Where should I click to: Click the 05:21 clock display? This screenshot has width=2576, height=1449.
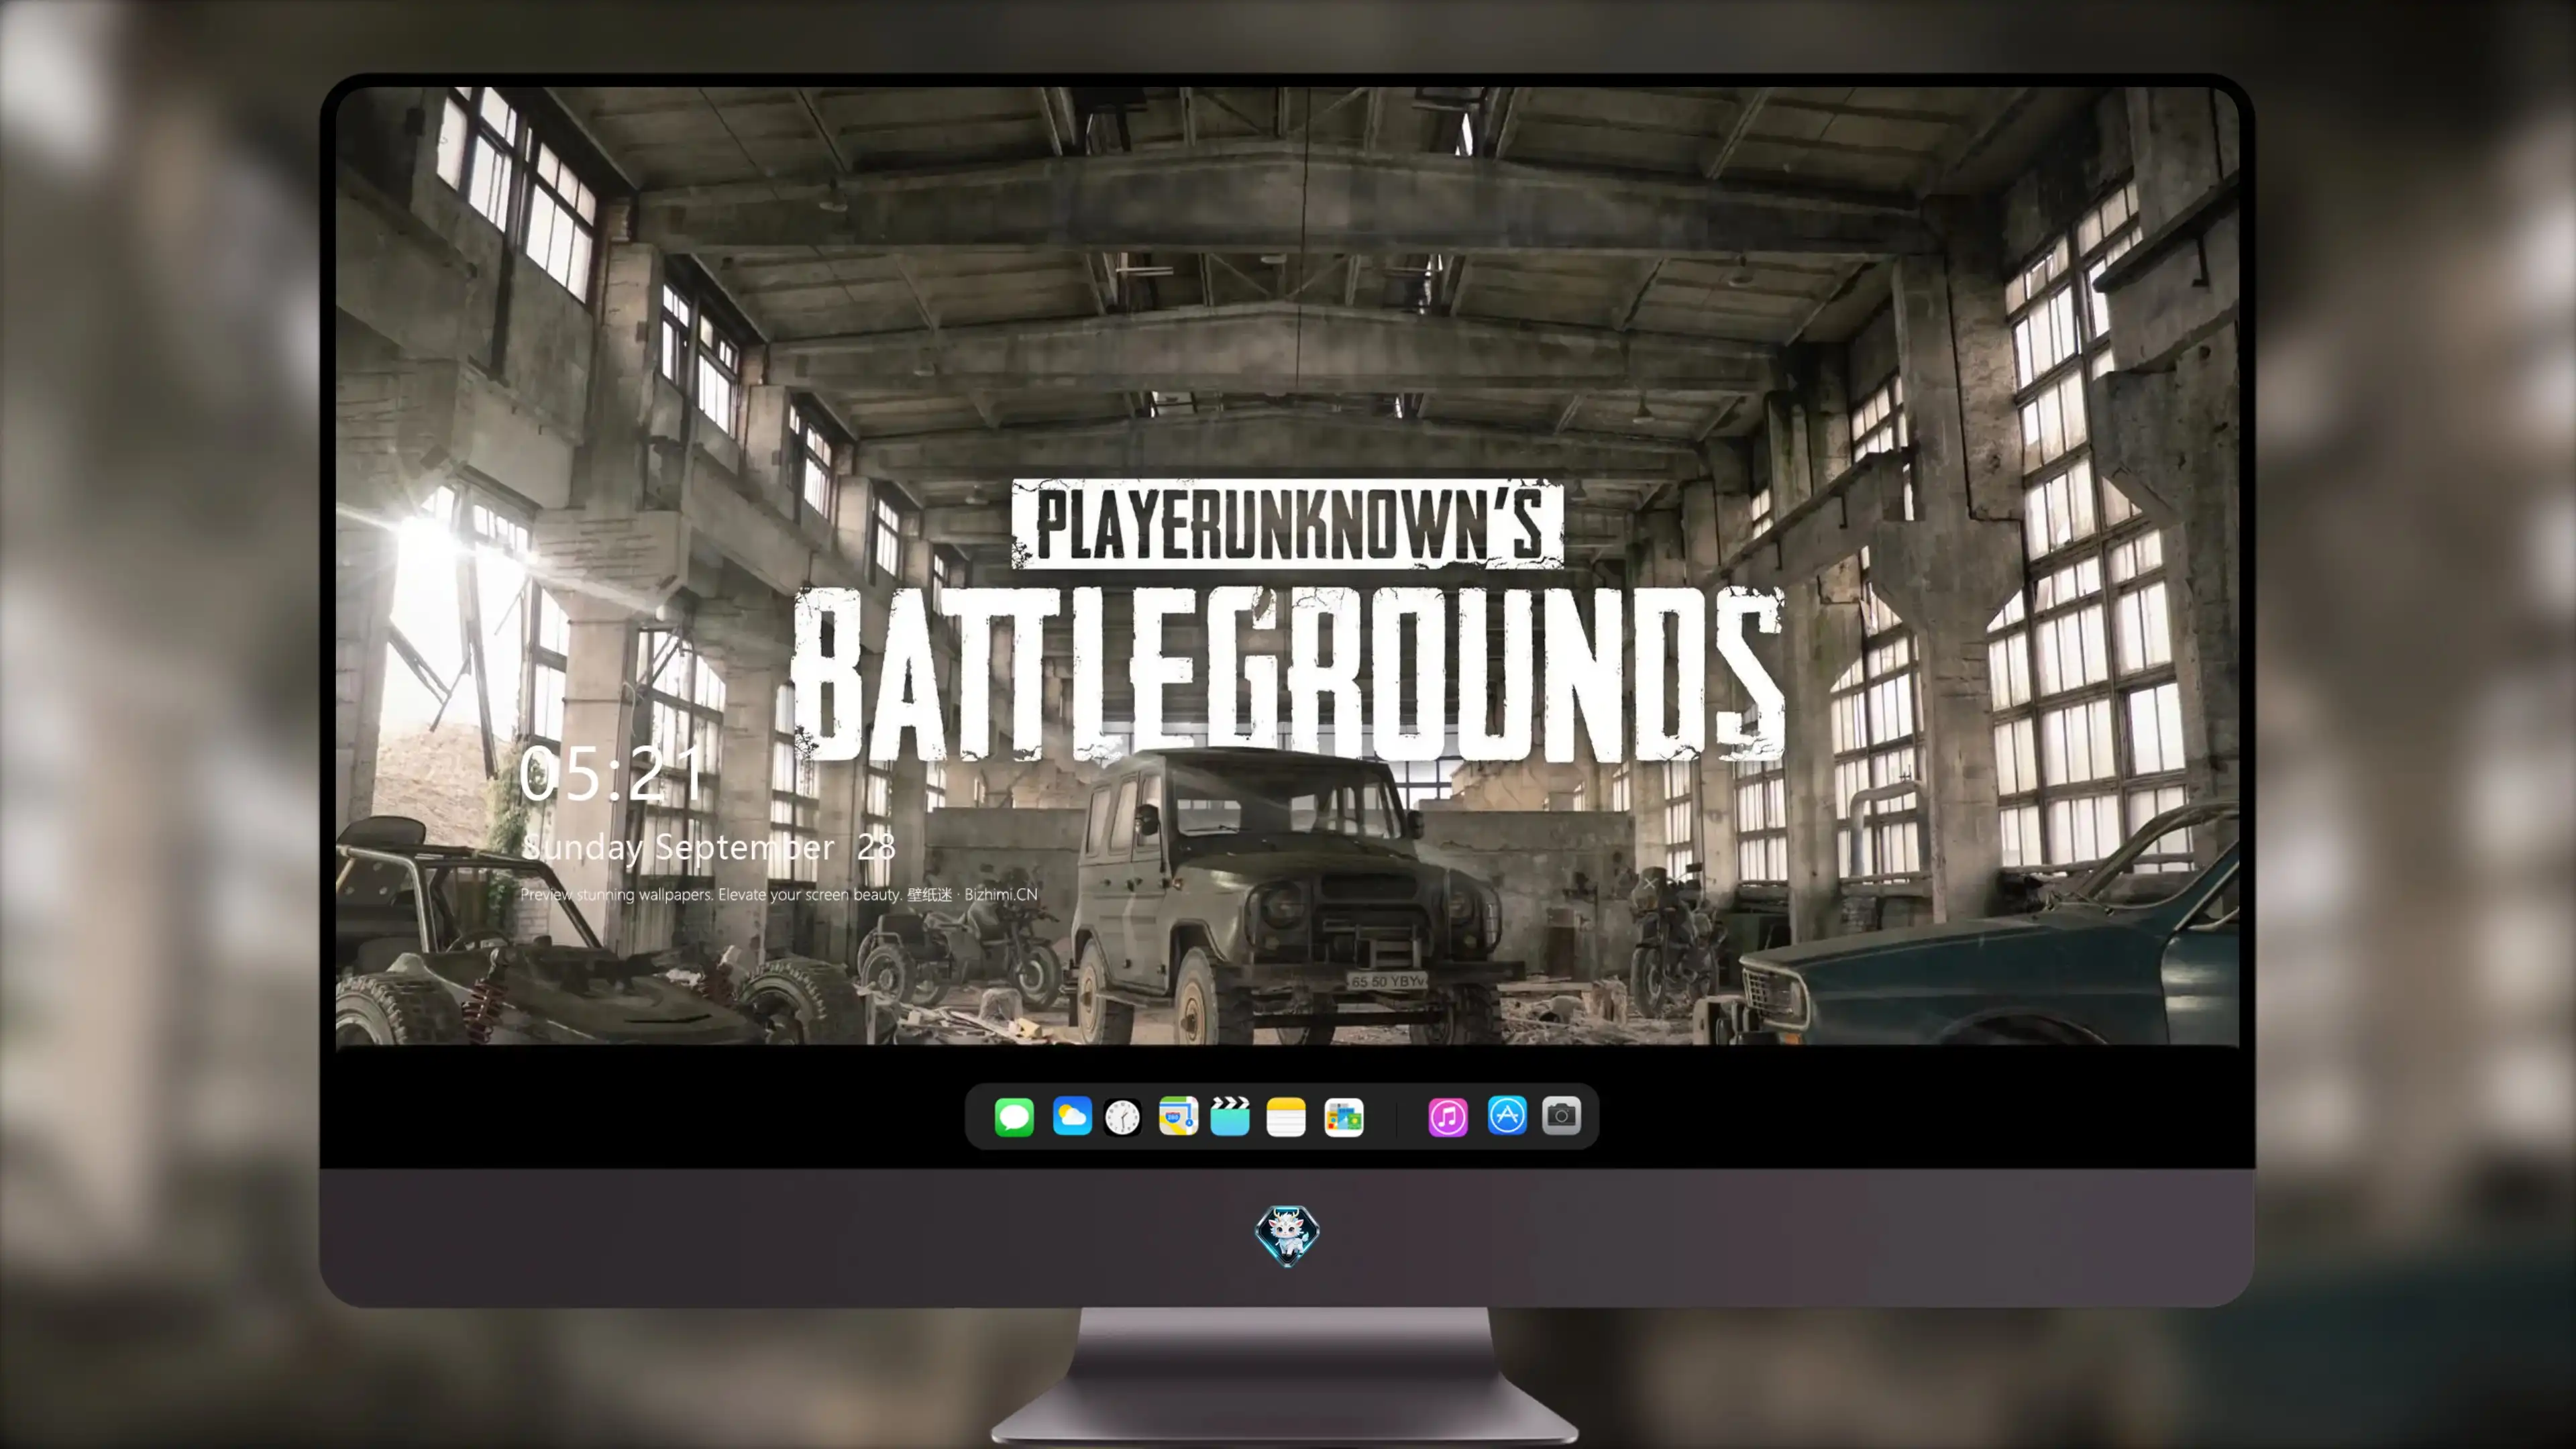tap(612, 774)
